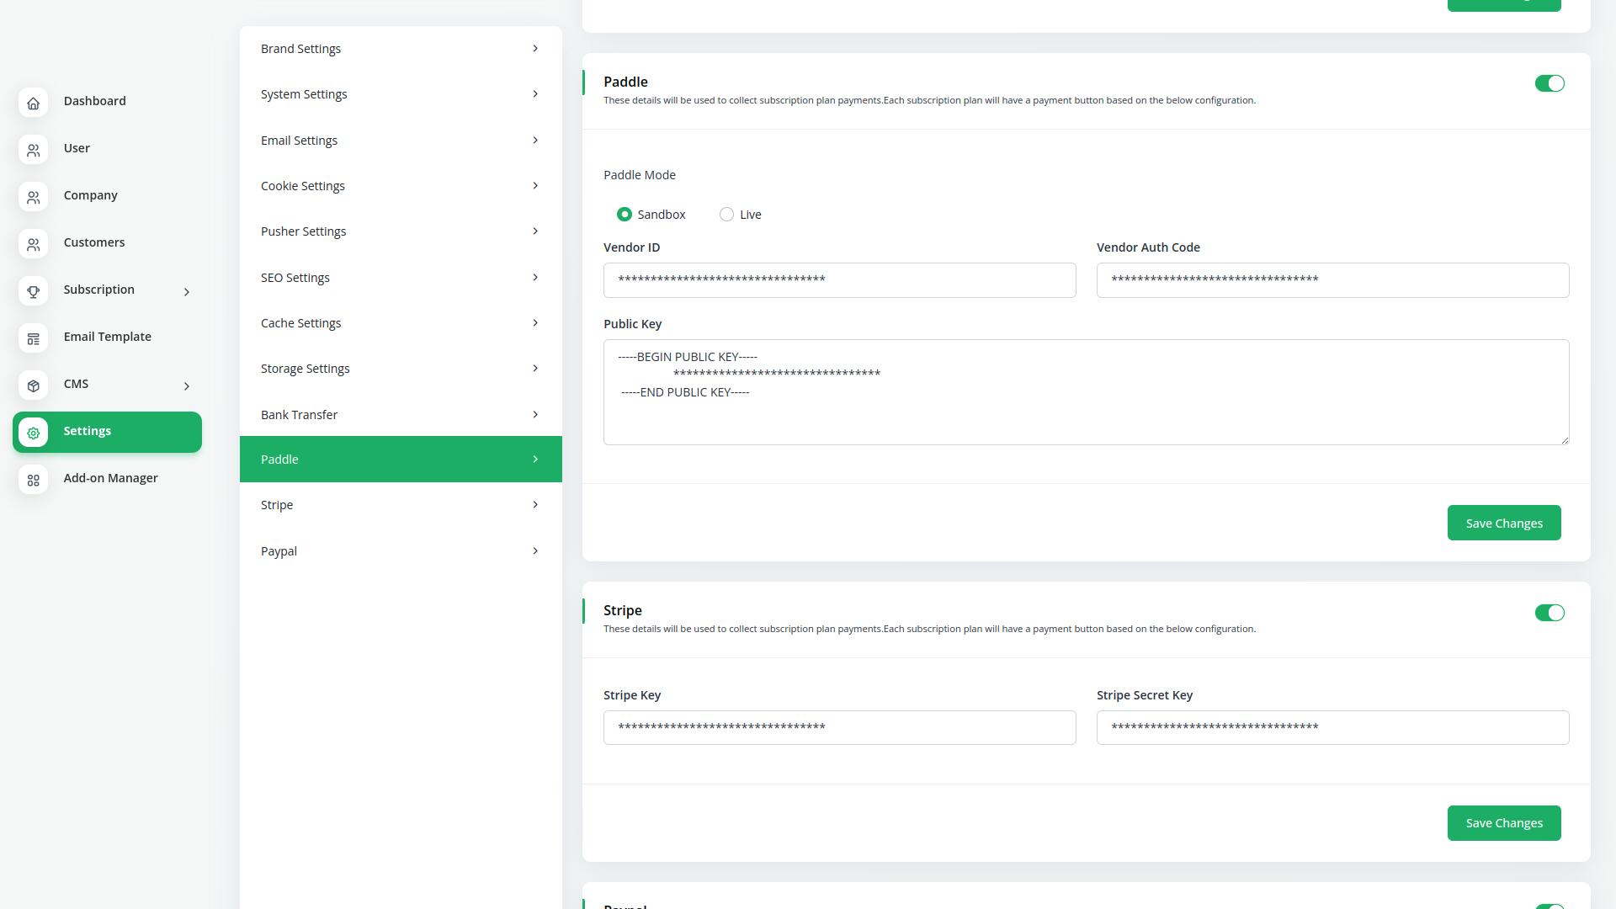
Task: Select the Live Paddle mode radio
Action: (726, 215)
